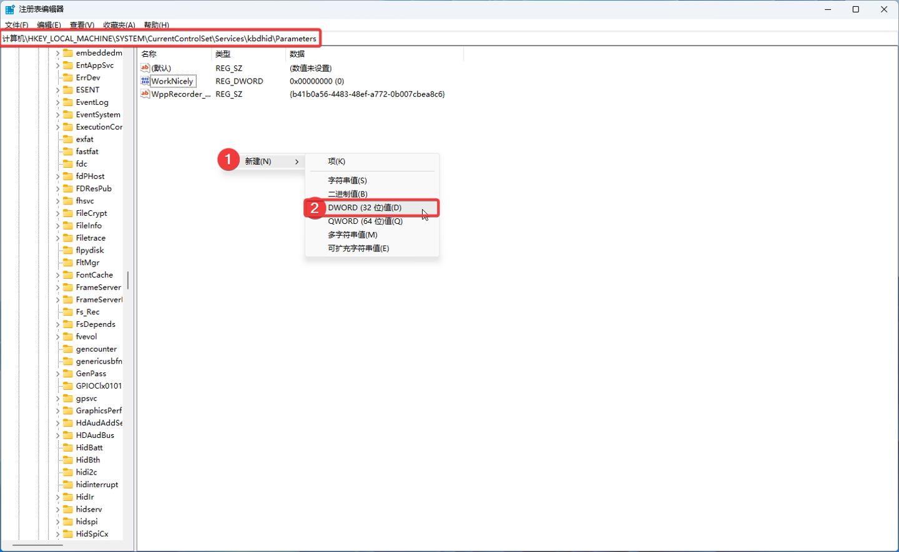Click the Registry Editor app icon in title bar
This screenshot has width=899, height=552.
tap(9, 9)
